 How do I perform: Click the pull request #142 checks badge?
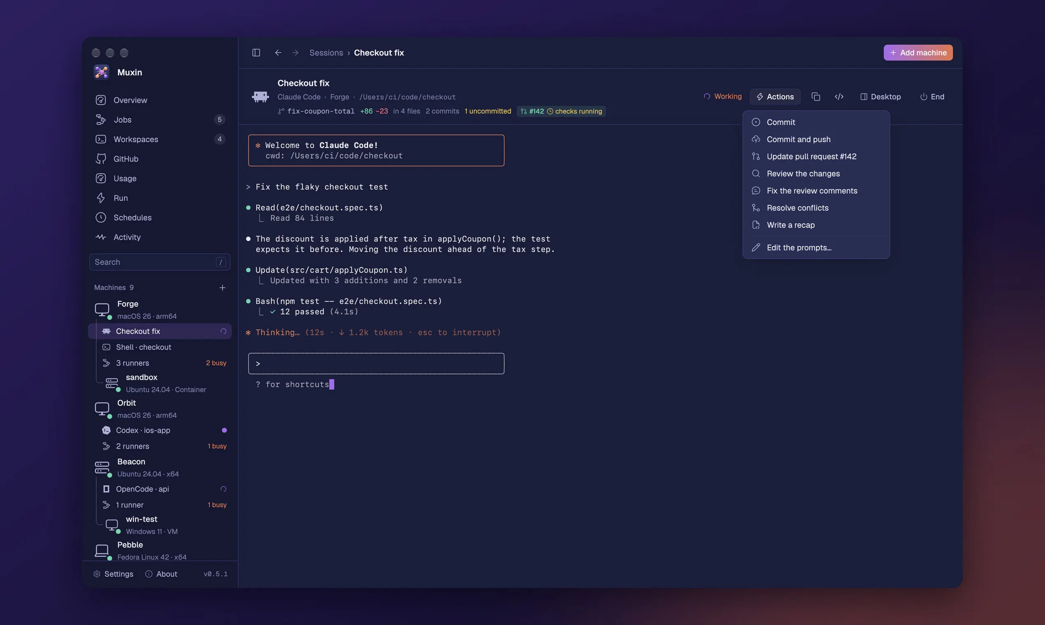(561, 111)
